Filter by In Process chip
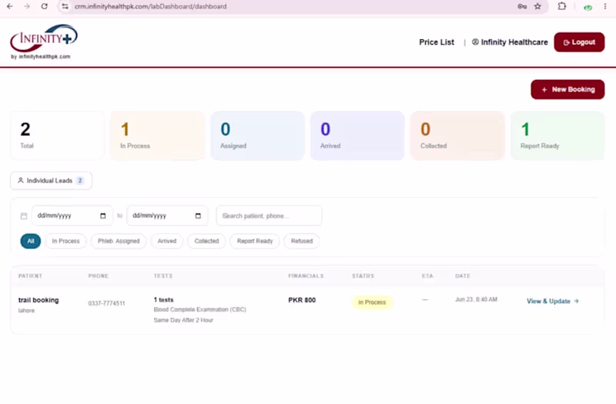 pos(65,241)
